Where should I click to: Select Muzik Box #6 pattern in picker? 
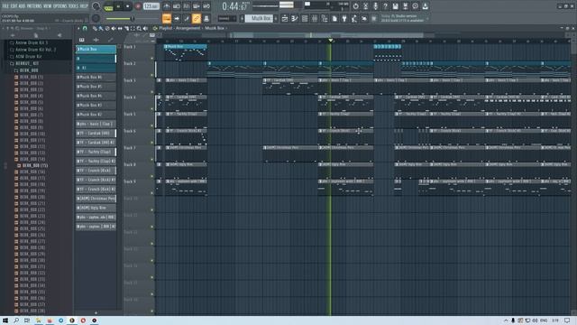click(96, 77)
